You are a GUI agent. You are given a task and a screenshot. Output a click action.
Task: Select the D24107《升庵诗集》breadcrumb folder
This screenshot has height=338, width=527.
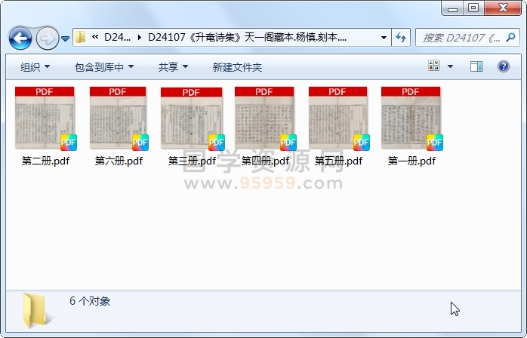point(247,37)
